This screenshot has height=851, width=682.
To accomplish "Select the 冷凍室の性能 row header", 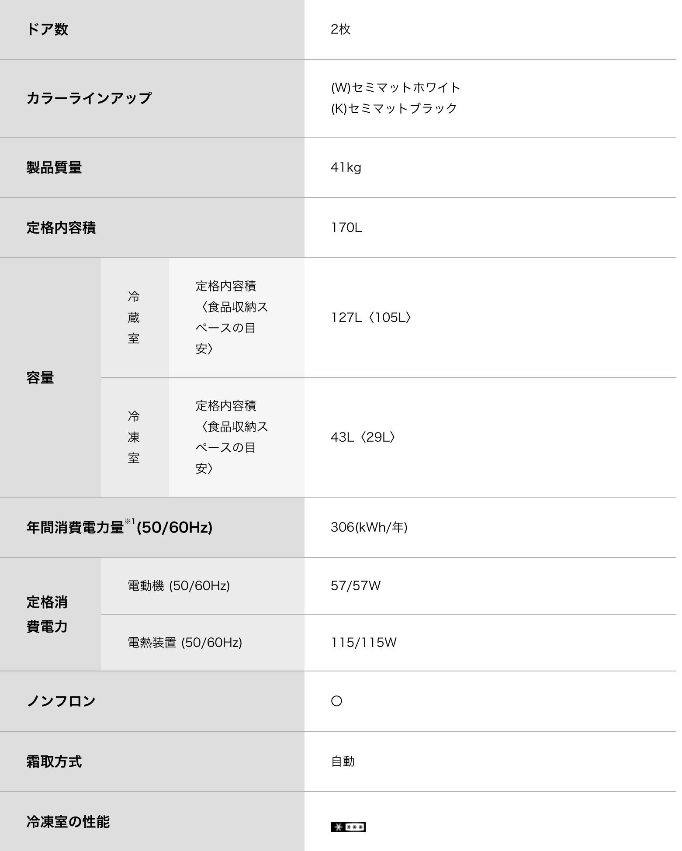I will [68, 822].
